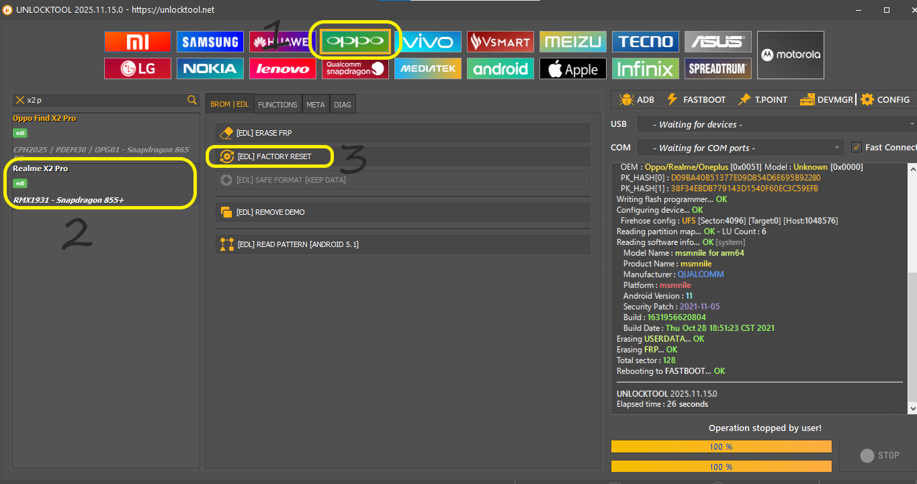The height and width of the screenshot is (484, 917).
Task: Choose the Android logo tile
Action: [500, 68]
